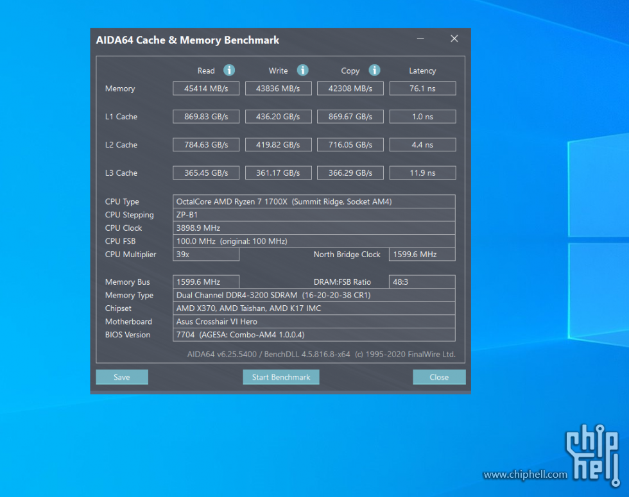Click the Chipset label
The height and width of the screenshot is (497, 629).
tap(118, 308)
